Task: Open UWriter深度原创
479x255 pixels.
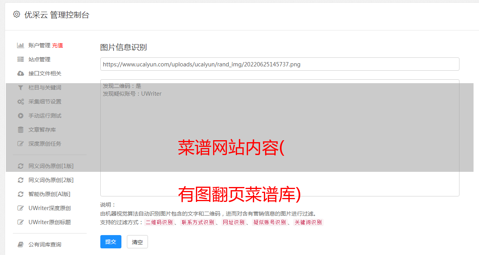Action: pyautogui.click(x=50, y=208)
